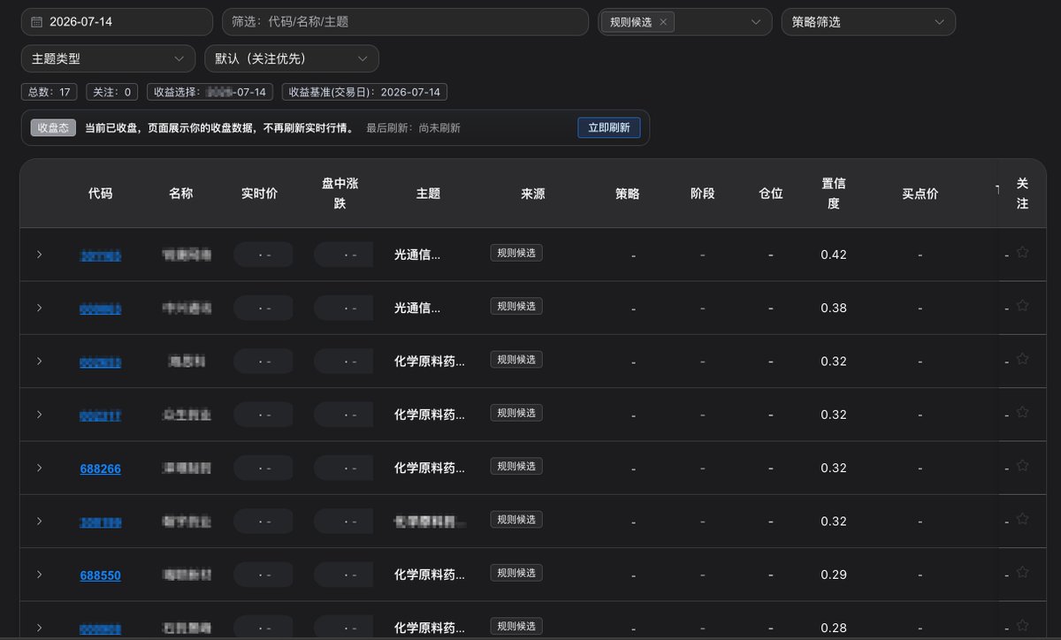
Task: Click 规则候选 tag in the 0.42 row
Action: pyautogui.click(x=516, y=254)
